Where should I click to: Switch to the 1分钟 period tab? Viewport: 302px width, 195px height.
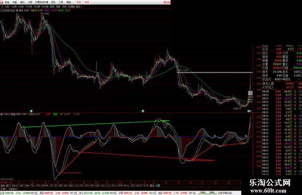tap(14, 7)
